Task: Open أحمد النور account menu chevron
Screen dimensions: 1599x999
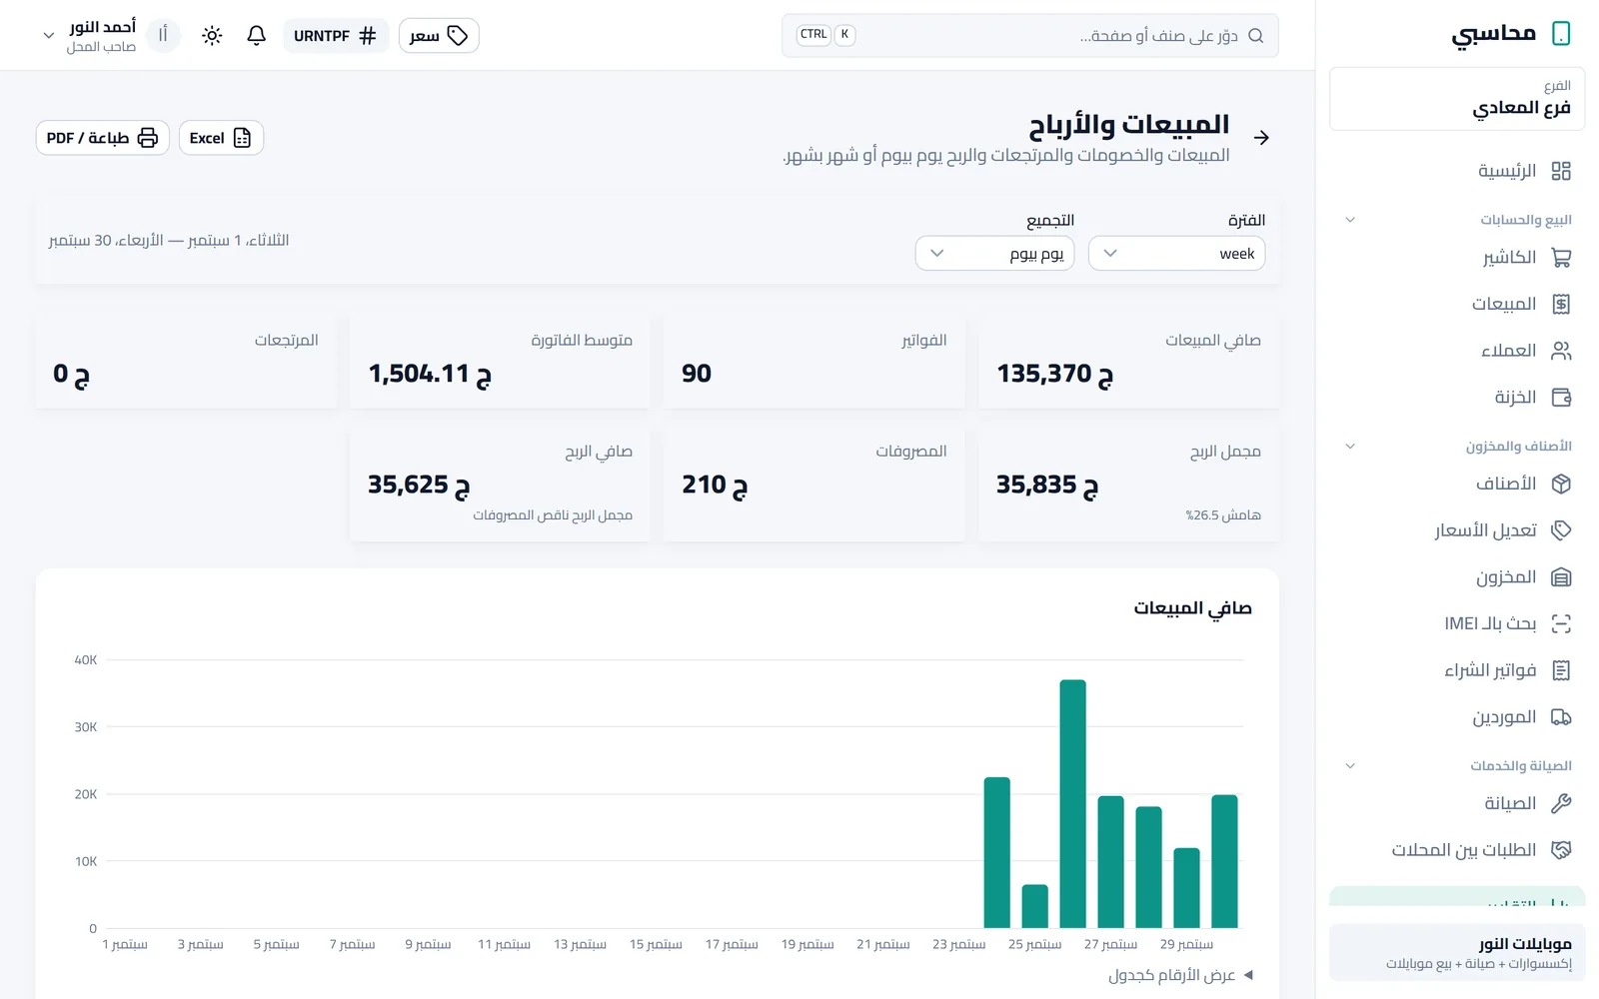Action: click(48, 36)
